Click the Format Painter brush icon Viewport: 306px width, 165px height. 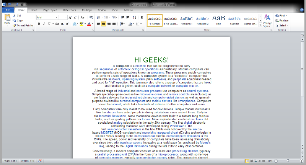click(x=14, y=25)
